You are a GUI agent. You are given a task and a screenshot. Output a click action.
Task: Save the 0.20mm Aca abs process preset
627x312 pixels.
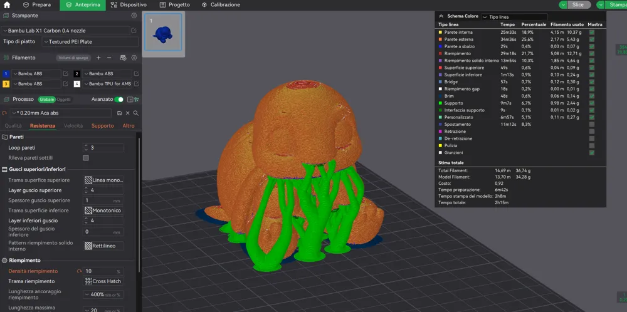click(x=119, y=113)
